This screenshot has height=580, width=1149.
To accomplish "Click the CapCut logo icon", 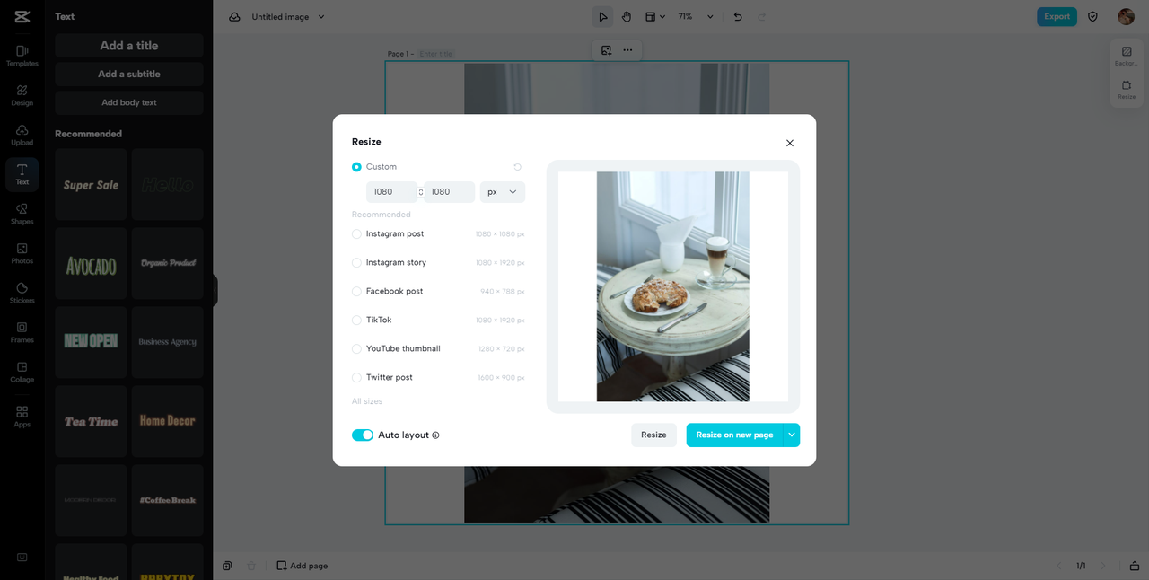I will (22, 16).
